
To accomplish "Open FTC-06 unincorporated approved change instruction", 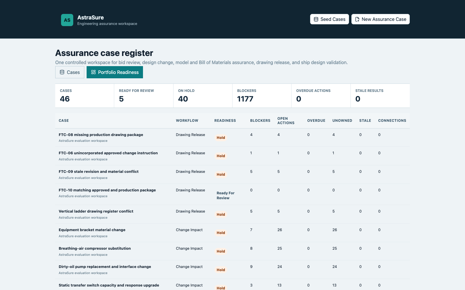I will pyautogui.click(x=108, y=153).
